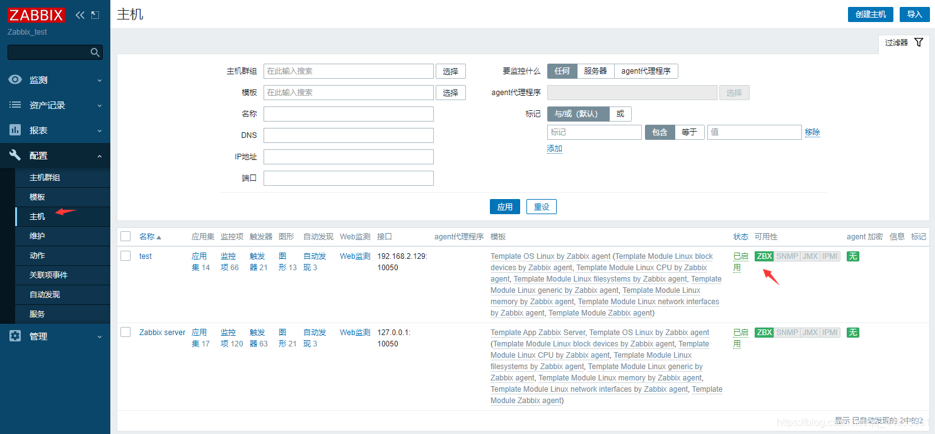Click the chart icon for 报表

click(x=15, y=130)
